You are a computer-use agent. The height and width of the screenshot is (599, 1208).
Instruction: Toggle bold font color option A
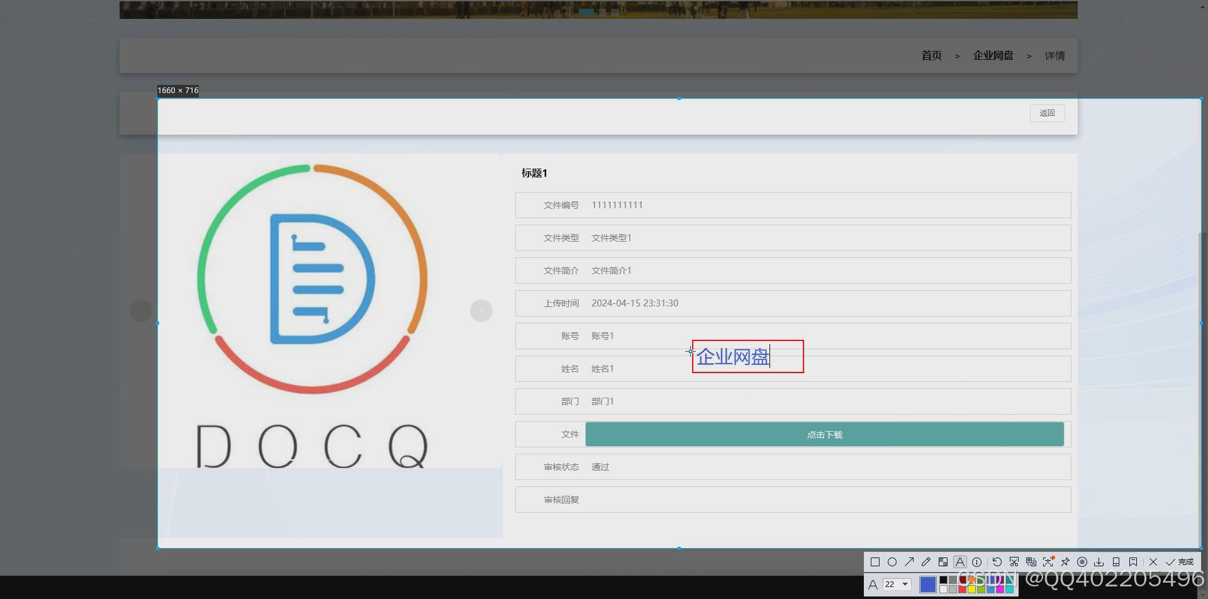click(x=872, y=584)
